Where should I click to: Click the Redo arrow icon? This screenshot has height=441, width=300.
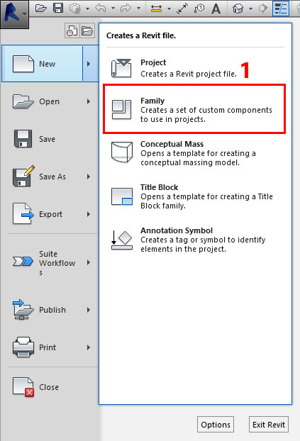[126, 9]
